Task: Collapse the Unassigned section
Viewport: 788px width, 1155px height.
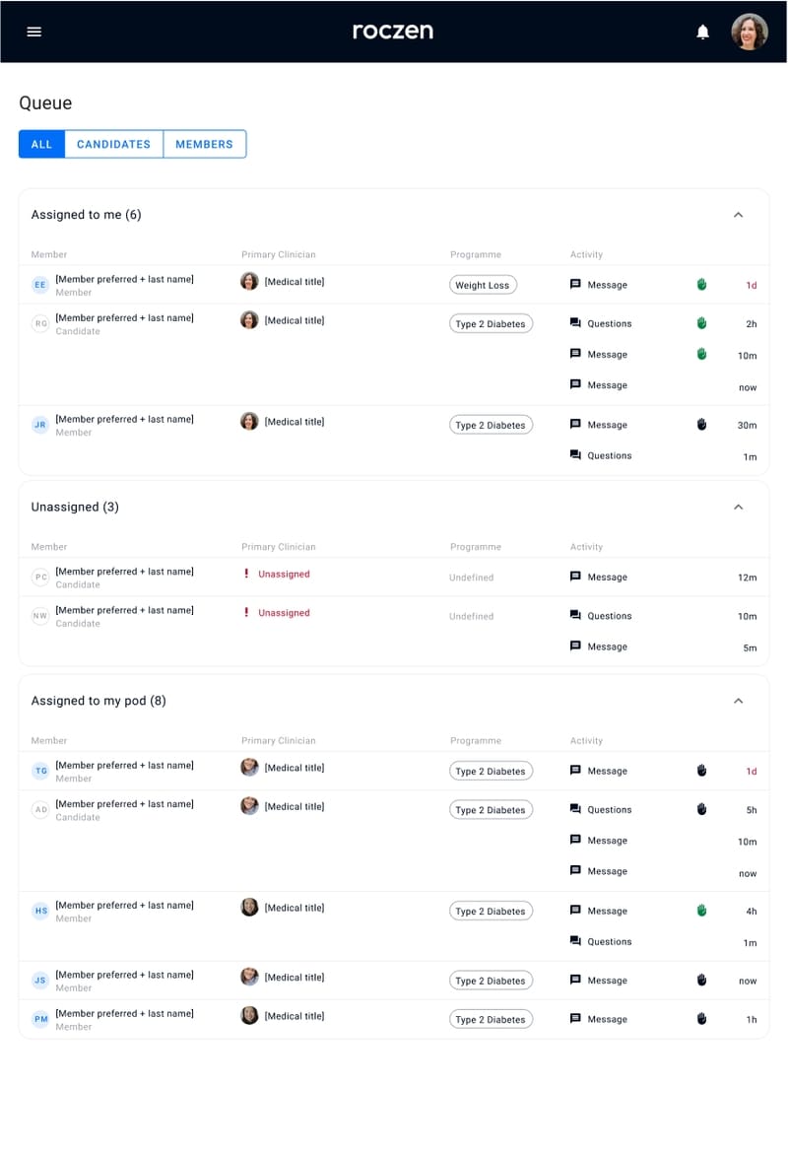Action: click(x=738, y=508)
